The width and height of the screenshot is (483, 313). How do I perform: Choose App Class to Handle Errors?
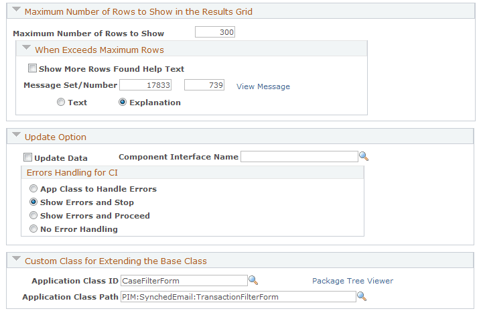pos(33,188)
